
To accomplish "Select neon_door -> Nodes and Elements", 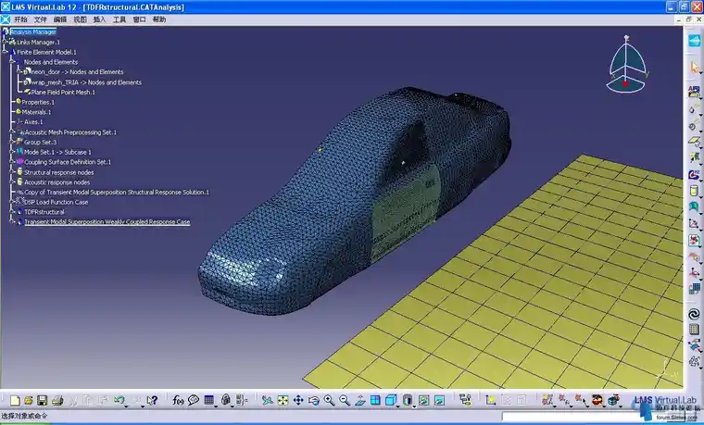I will pyautogui.click(x=77, y=72).
